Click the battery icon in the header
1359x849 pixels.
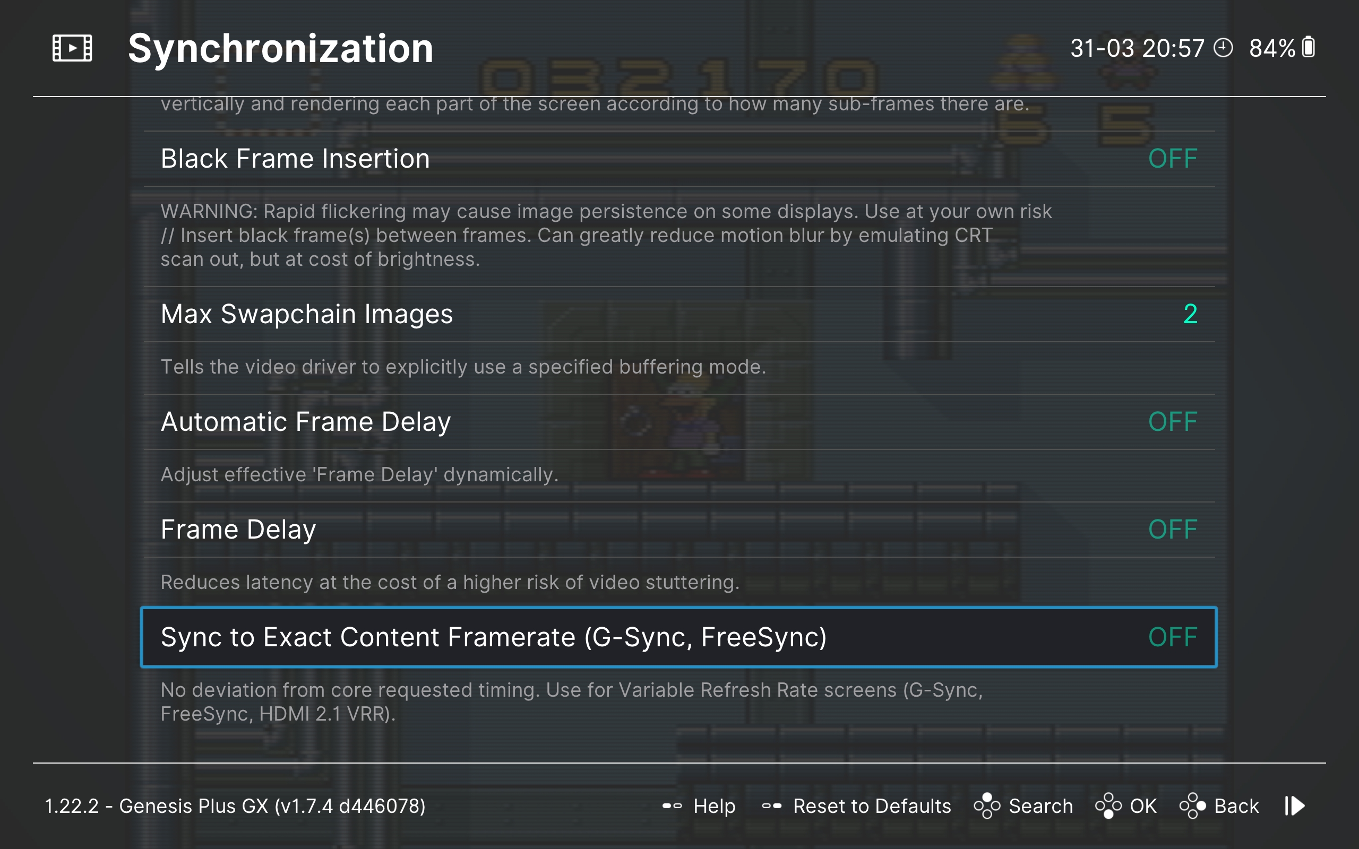[1309, 48]
